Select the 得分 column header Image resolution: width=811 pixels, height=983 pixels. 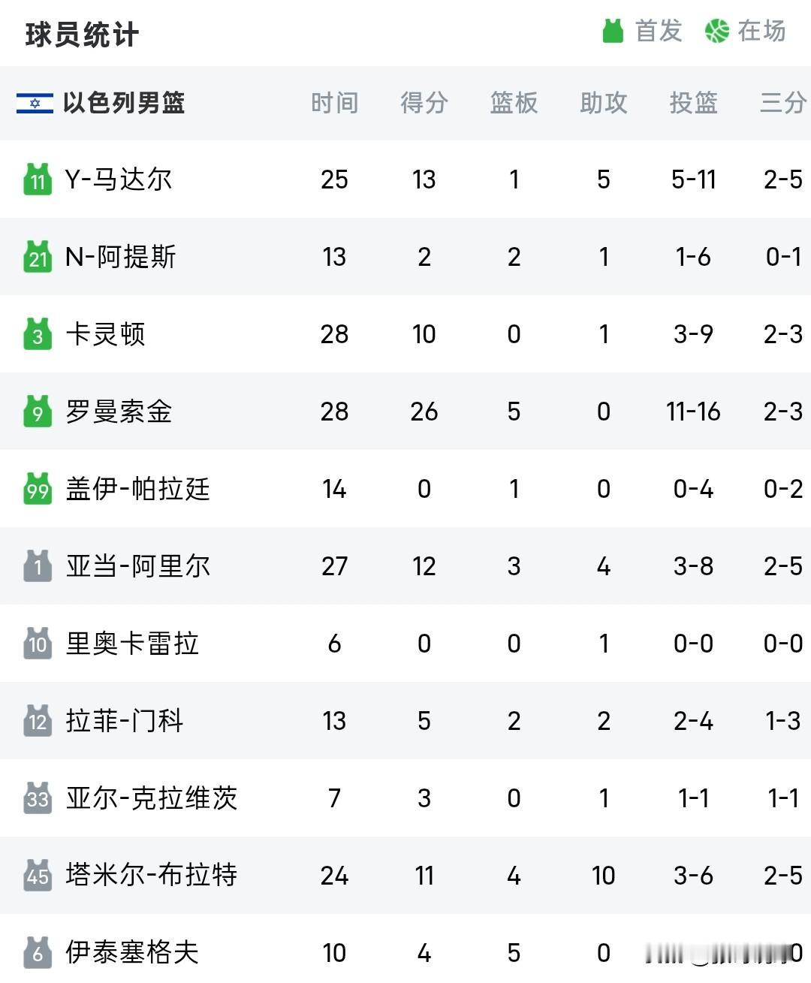point(424,103)
